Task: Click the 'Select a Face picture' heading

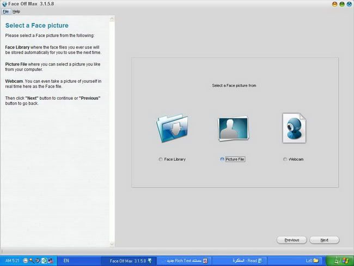Action: pos(37,26)
